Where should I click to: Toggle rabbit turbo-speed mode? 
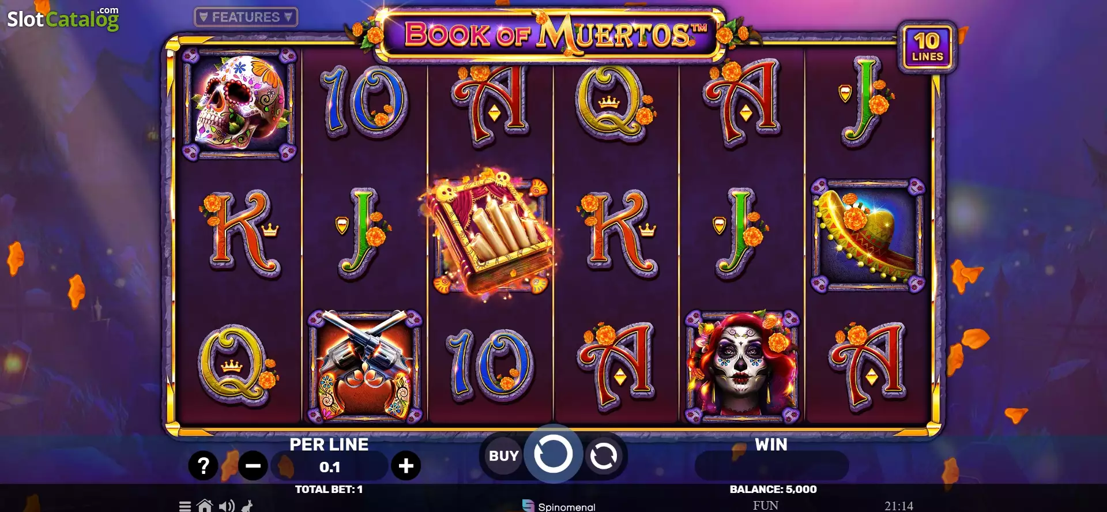(247, 506)
